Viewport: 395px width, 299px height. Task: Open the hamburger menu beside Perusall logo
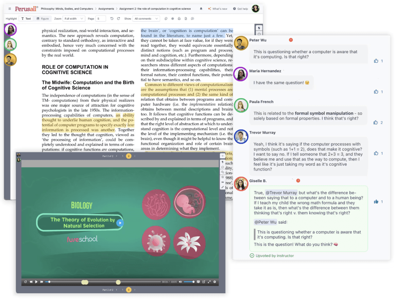point(10,9)
